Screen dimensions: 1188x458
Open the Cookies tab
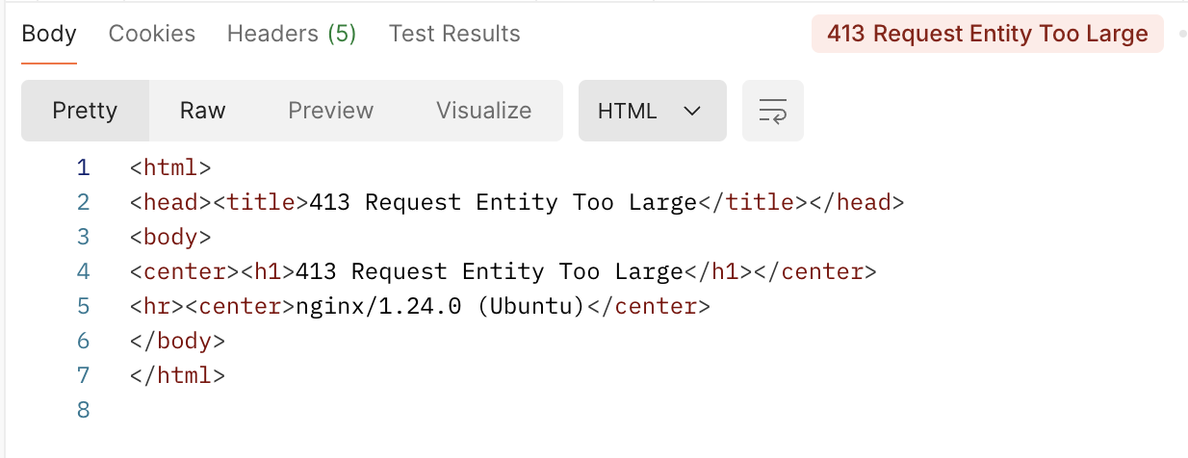tap(152, 34)
